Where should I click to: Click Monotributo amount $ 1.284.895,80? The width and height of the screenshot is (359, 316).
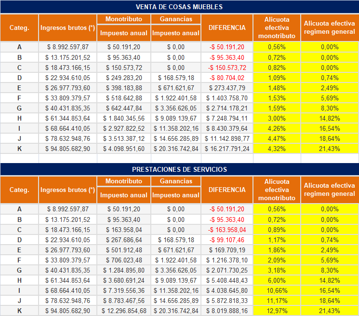(x=124, y=270)
